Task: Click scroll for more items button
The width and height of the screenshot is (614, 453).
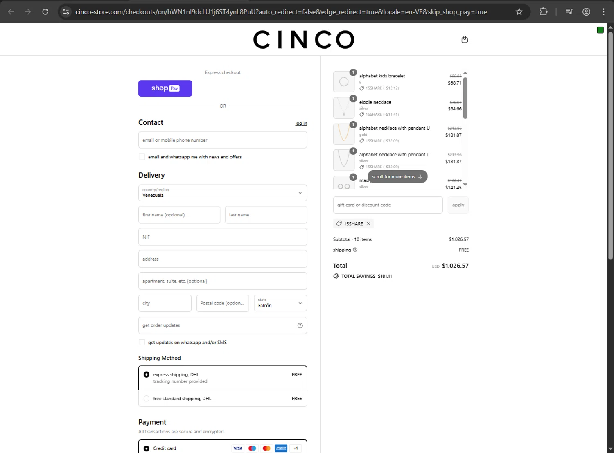Action: 397,177
